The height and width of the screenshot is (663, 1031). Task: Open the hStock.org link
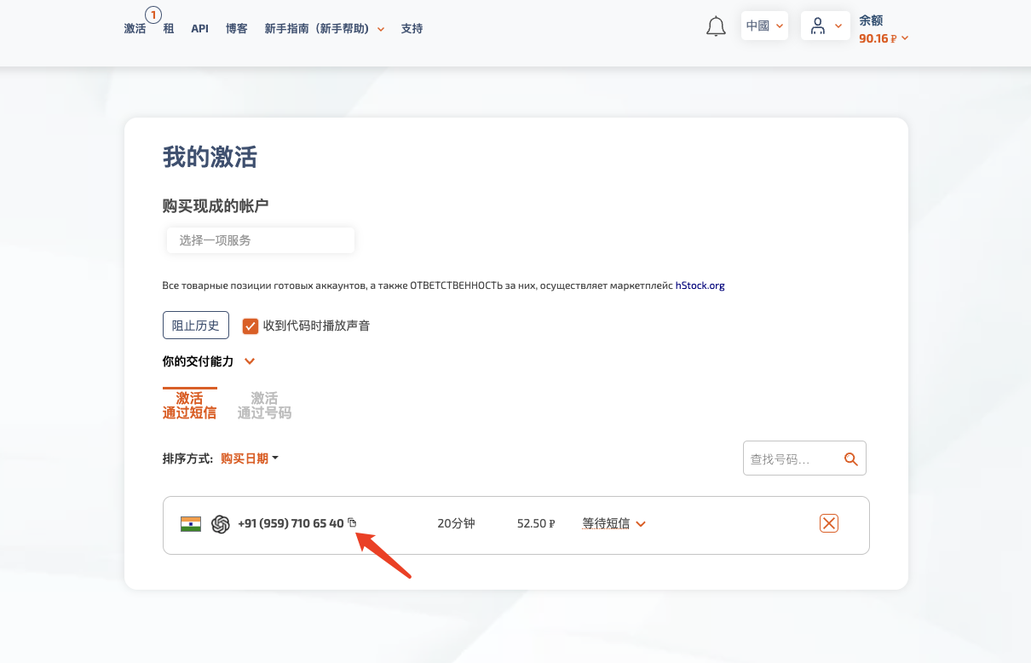pyautogui.click(x=700, y=286)
